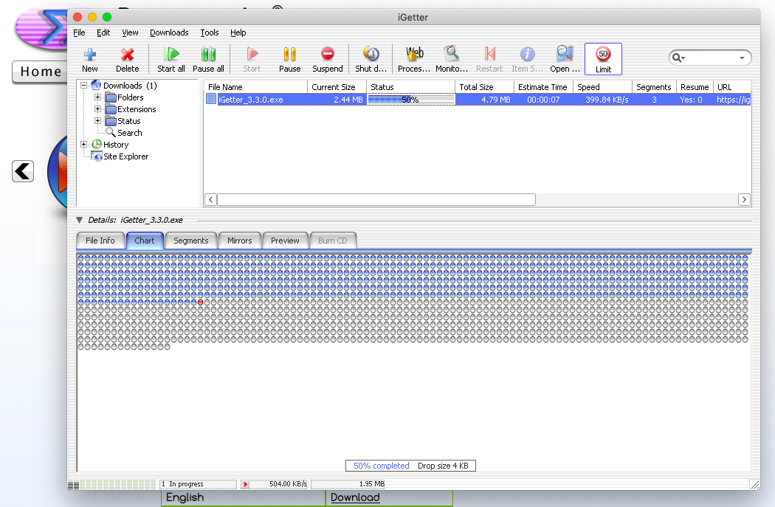Pause all downloads via toolbar icon
The image size is (775, 507).
pyautogui.click(x=208, y=59)
